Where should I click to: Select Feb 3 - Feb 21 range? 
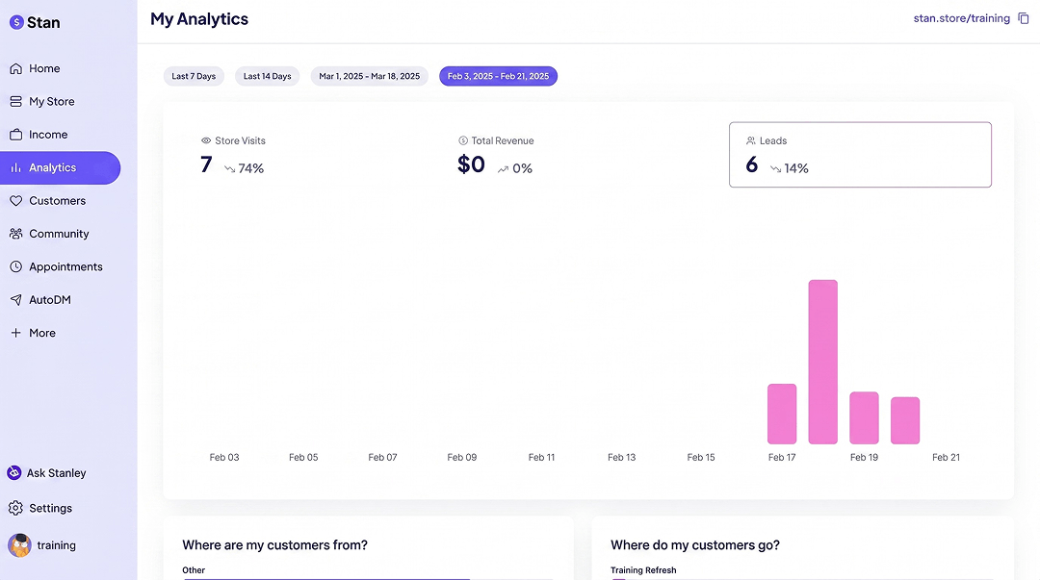tap(498, 76)
